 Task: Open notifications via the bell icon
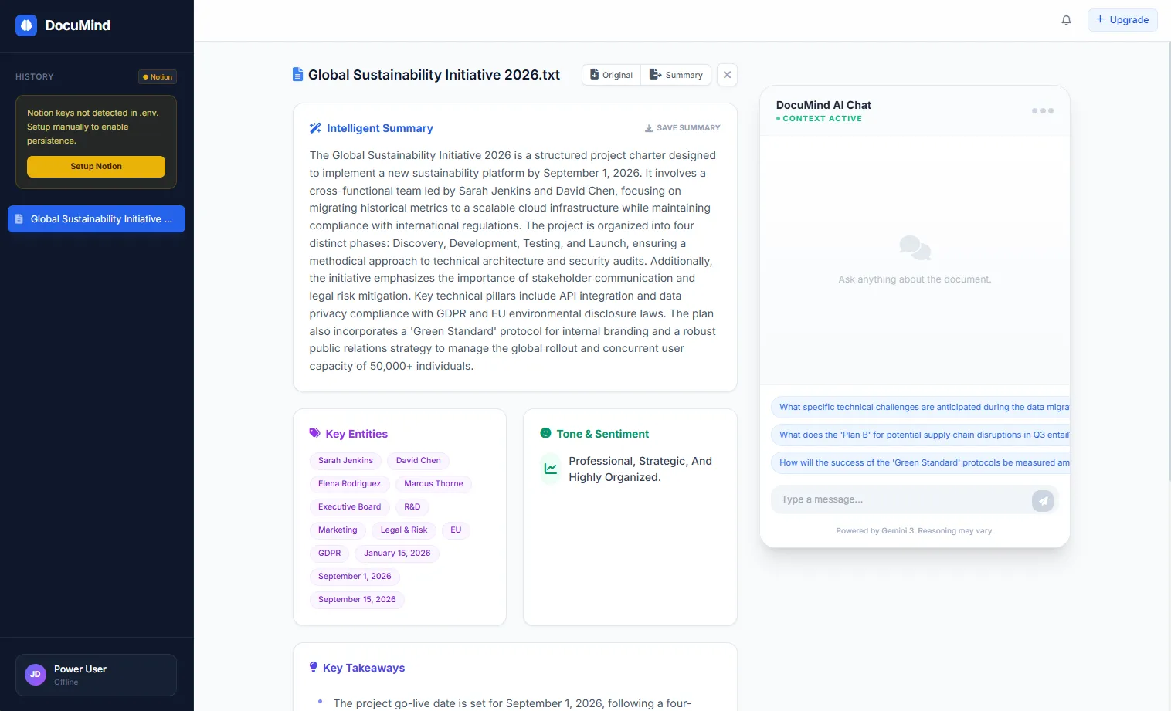point(1066,20)
